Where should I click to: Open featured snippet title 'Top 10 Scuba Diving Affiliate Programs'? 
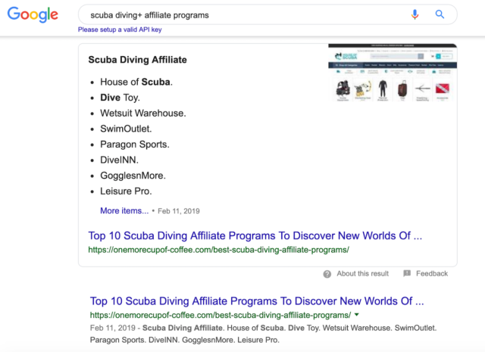click(255, 235)
